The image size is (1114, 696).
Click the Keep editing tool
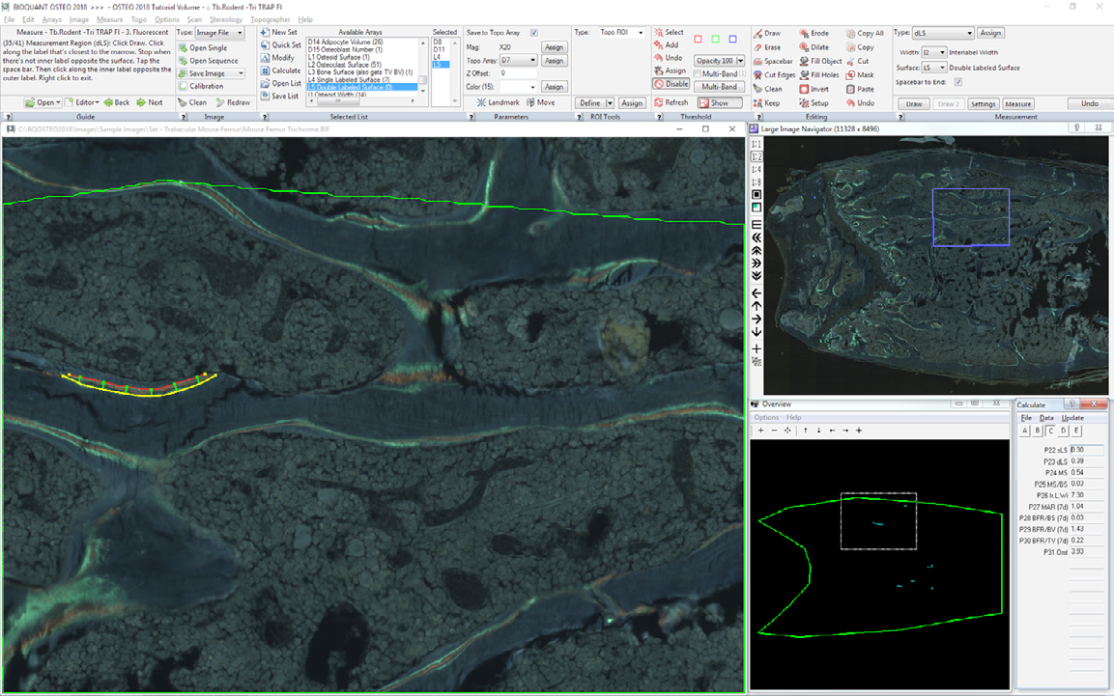click(x=766, y=103)
